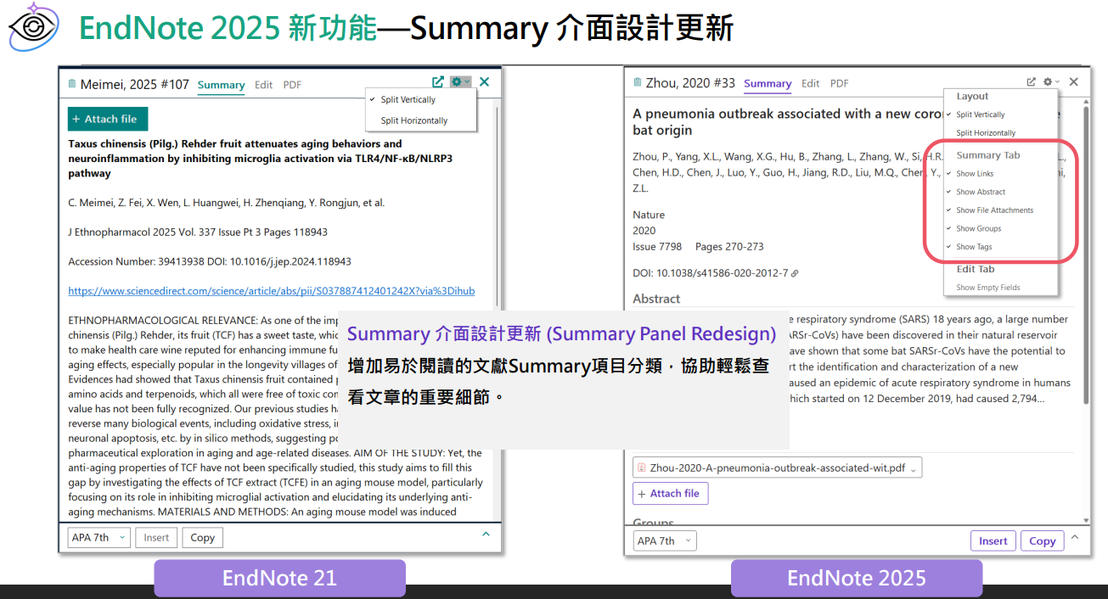1108x599 pixels.
Task: Switch to the PDF tab on the Zhou reference
Action: [839, 83]
